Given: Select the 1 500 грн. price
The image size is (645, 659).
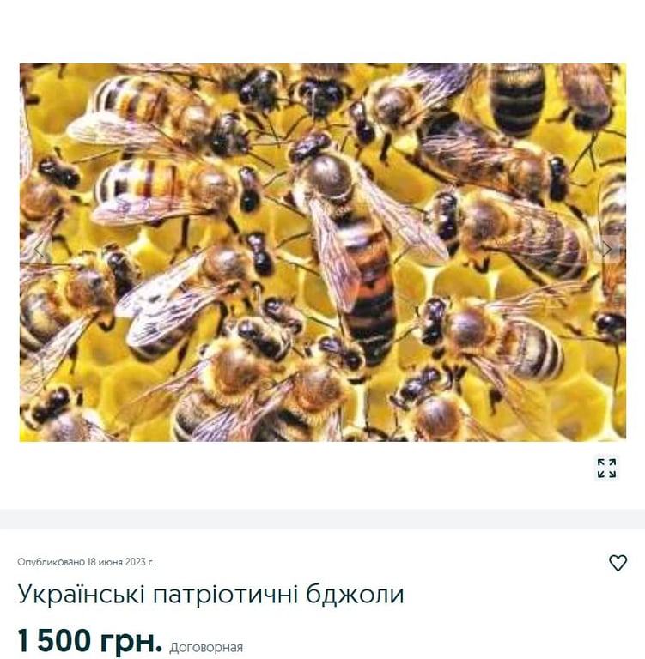Looking at the screenshot, I should (x=90, y=641).
